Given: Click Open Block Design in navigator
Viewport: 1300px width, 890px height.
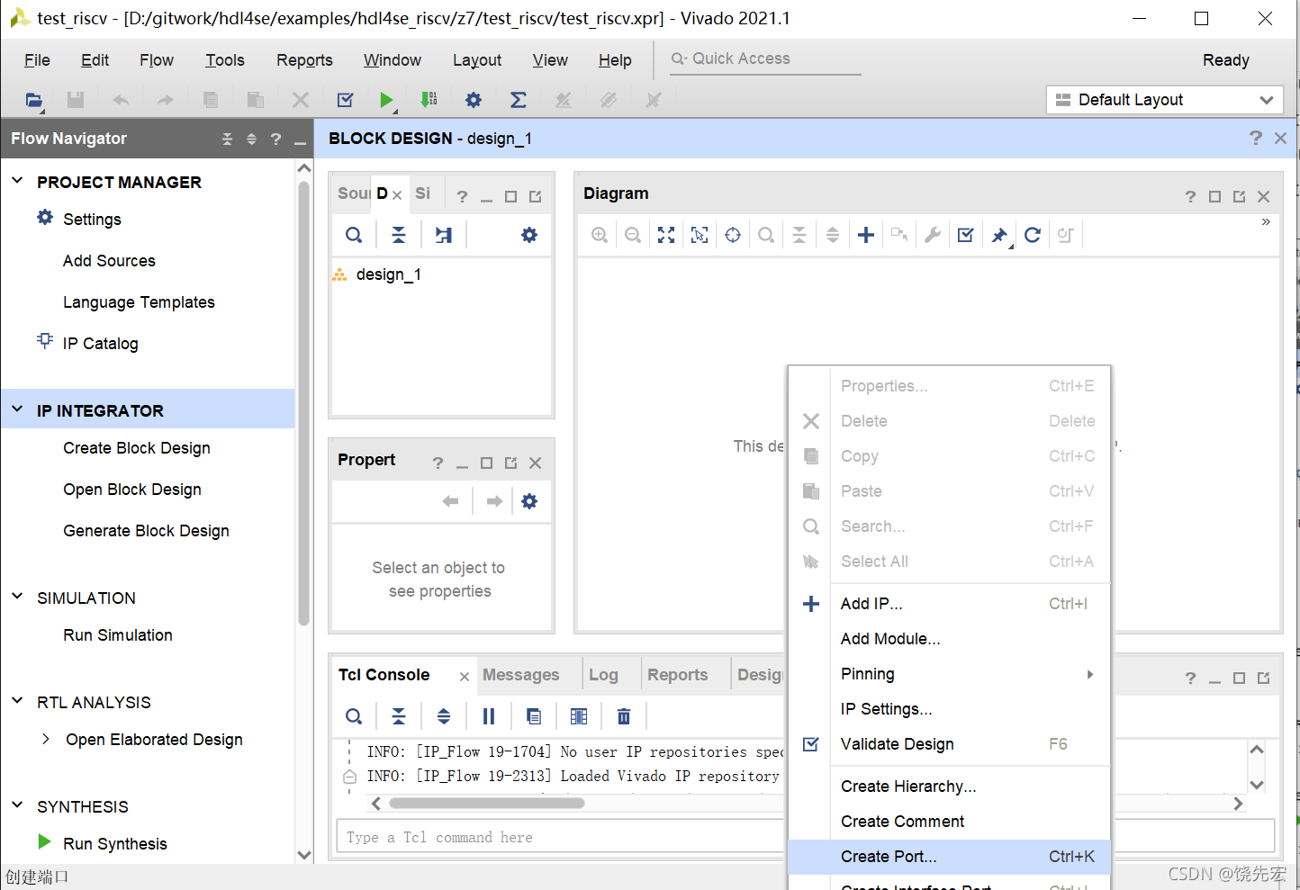Looking at the screenshot, I should [x=132, y=490].
